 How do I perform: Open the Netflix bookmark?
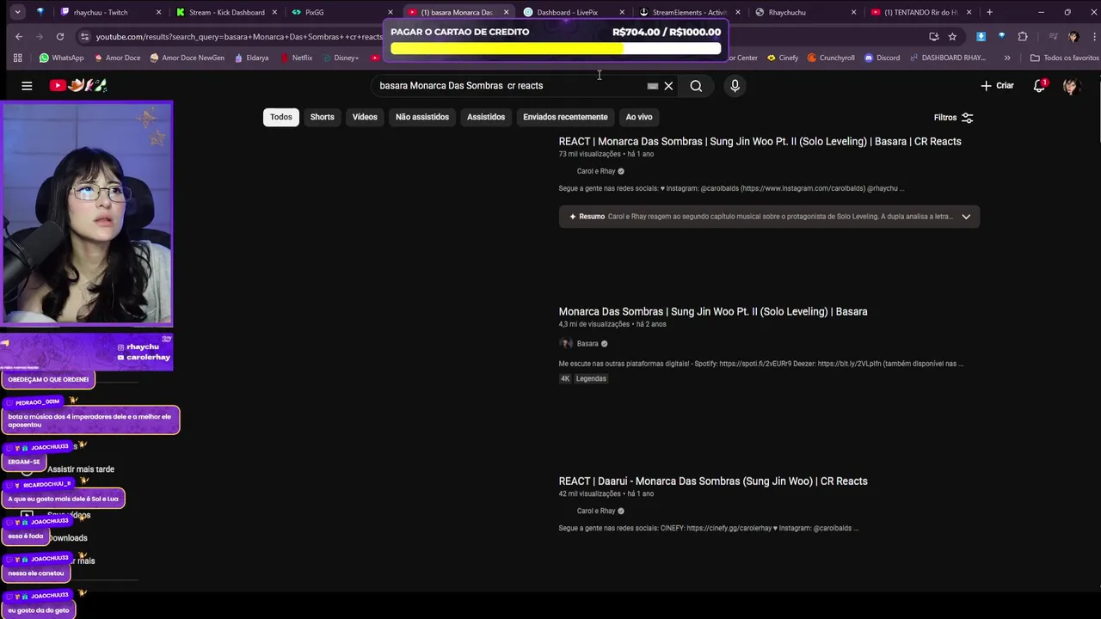click(x=296, y=58)
